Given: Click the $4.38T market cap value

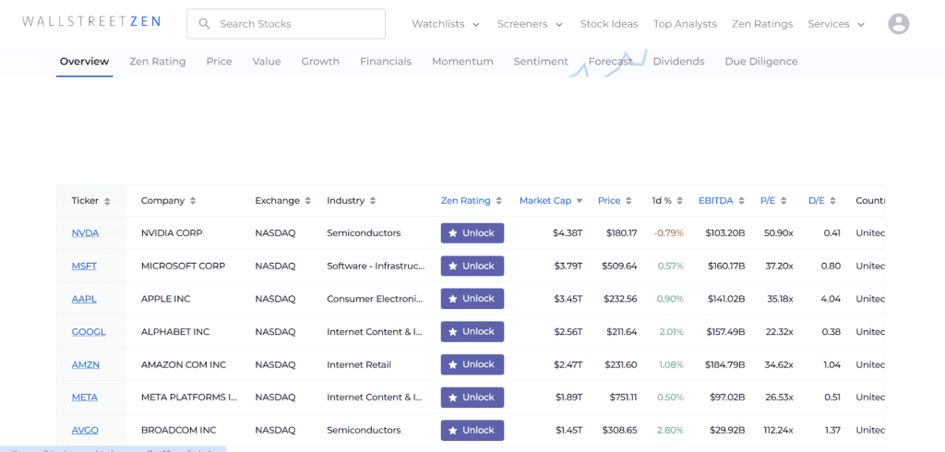Looking at the screenshot, I should pyautogui.click(x=568, y=233).
